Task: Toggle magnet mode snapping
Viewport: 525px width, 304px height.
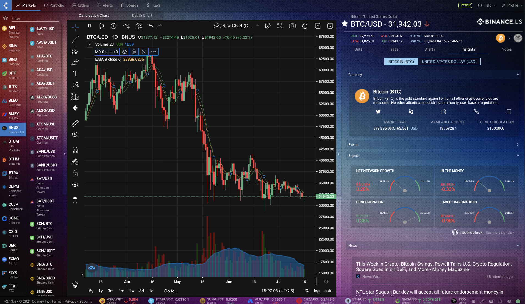Action: [x=75, y=150]
